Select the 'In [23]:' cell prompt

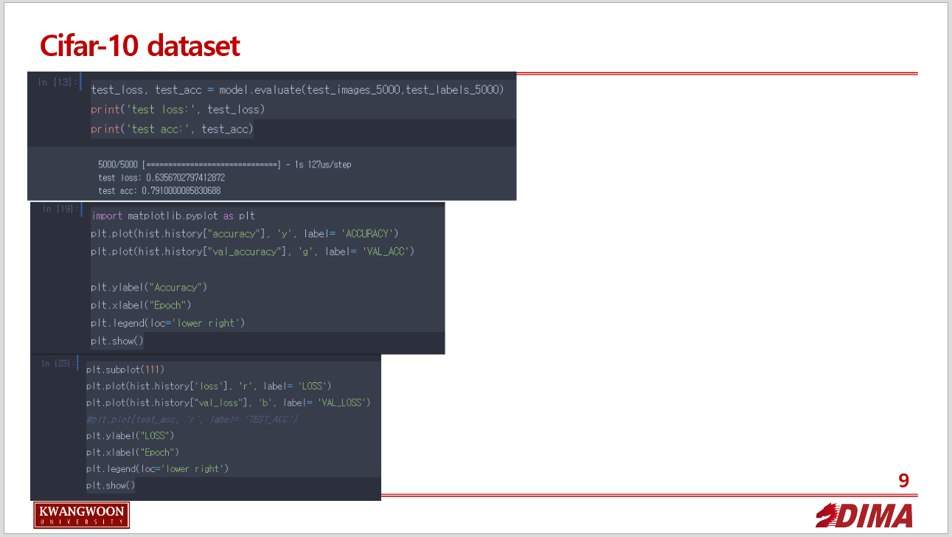point(58,363)
